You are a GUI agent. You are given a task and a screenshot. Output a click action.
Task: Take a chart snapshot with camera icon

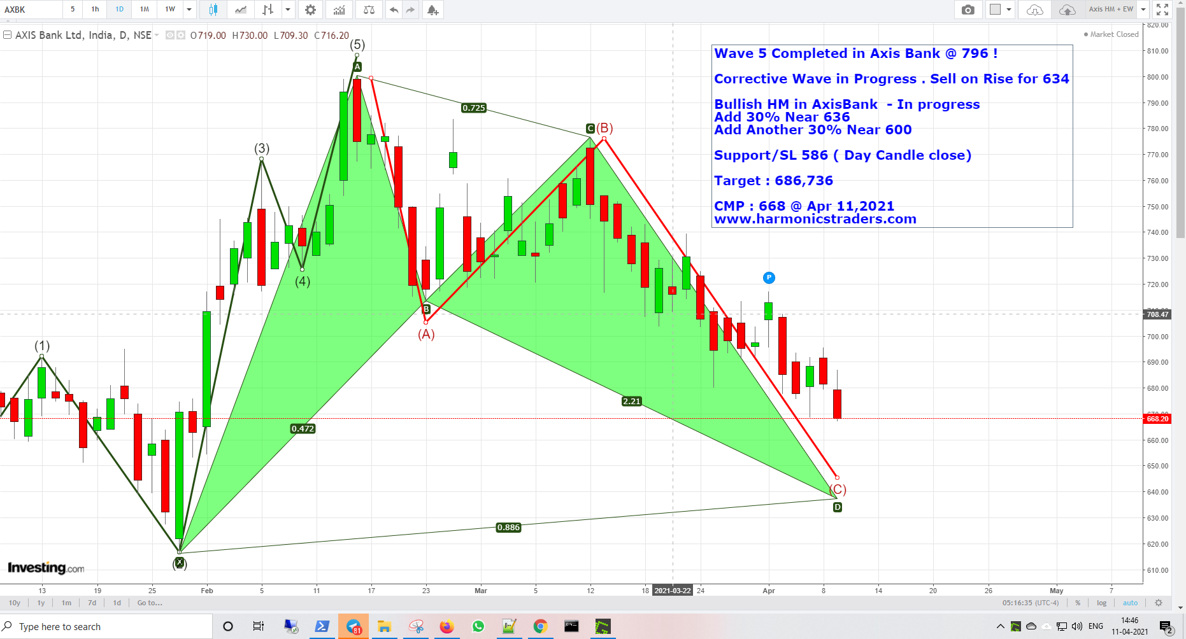point(968,10)
